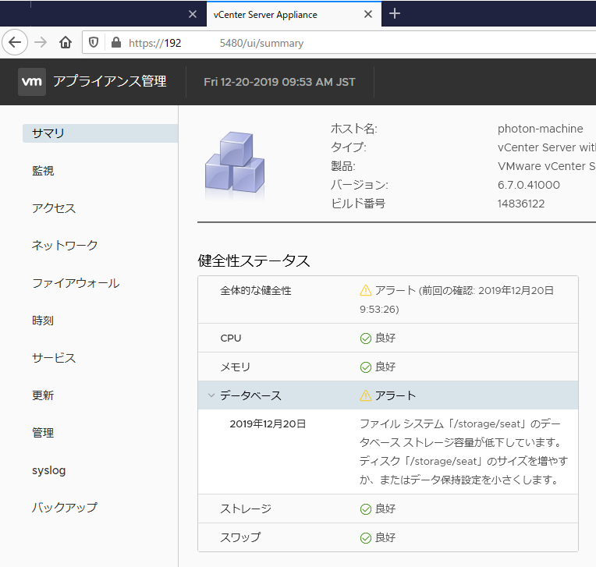The width and height of the screenshot is (596, 567).
Task: Click the URL address bar field
Action: pyautogui.click(x=339, y=43)
